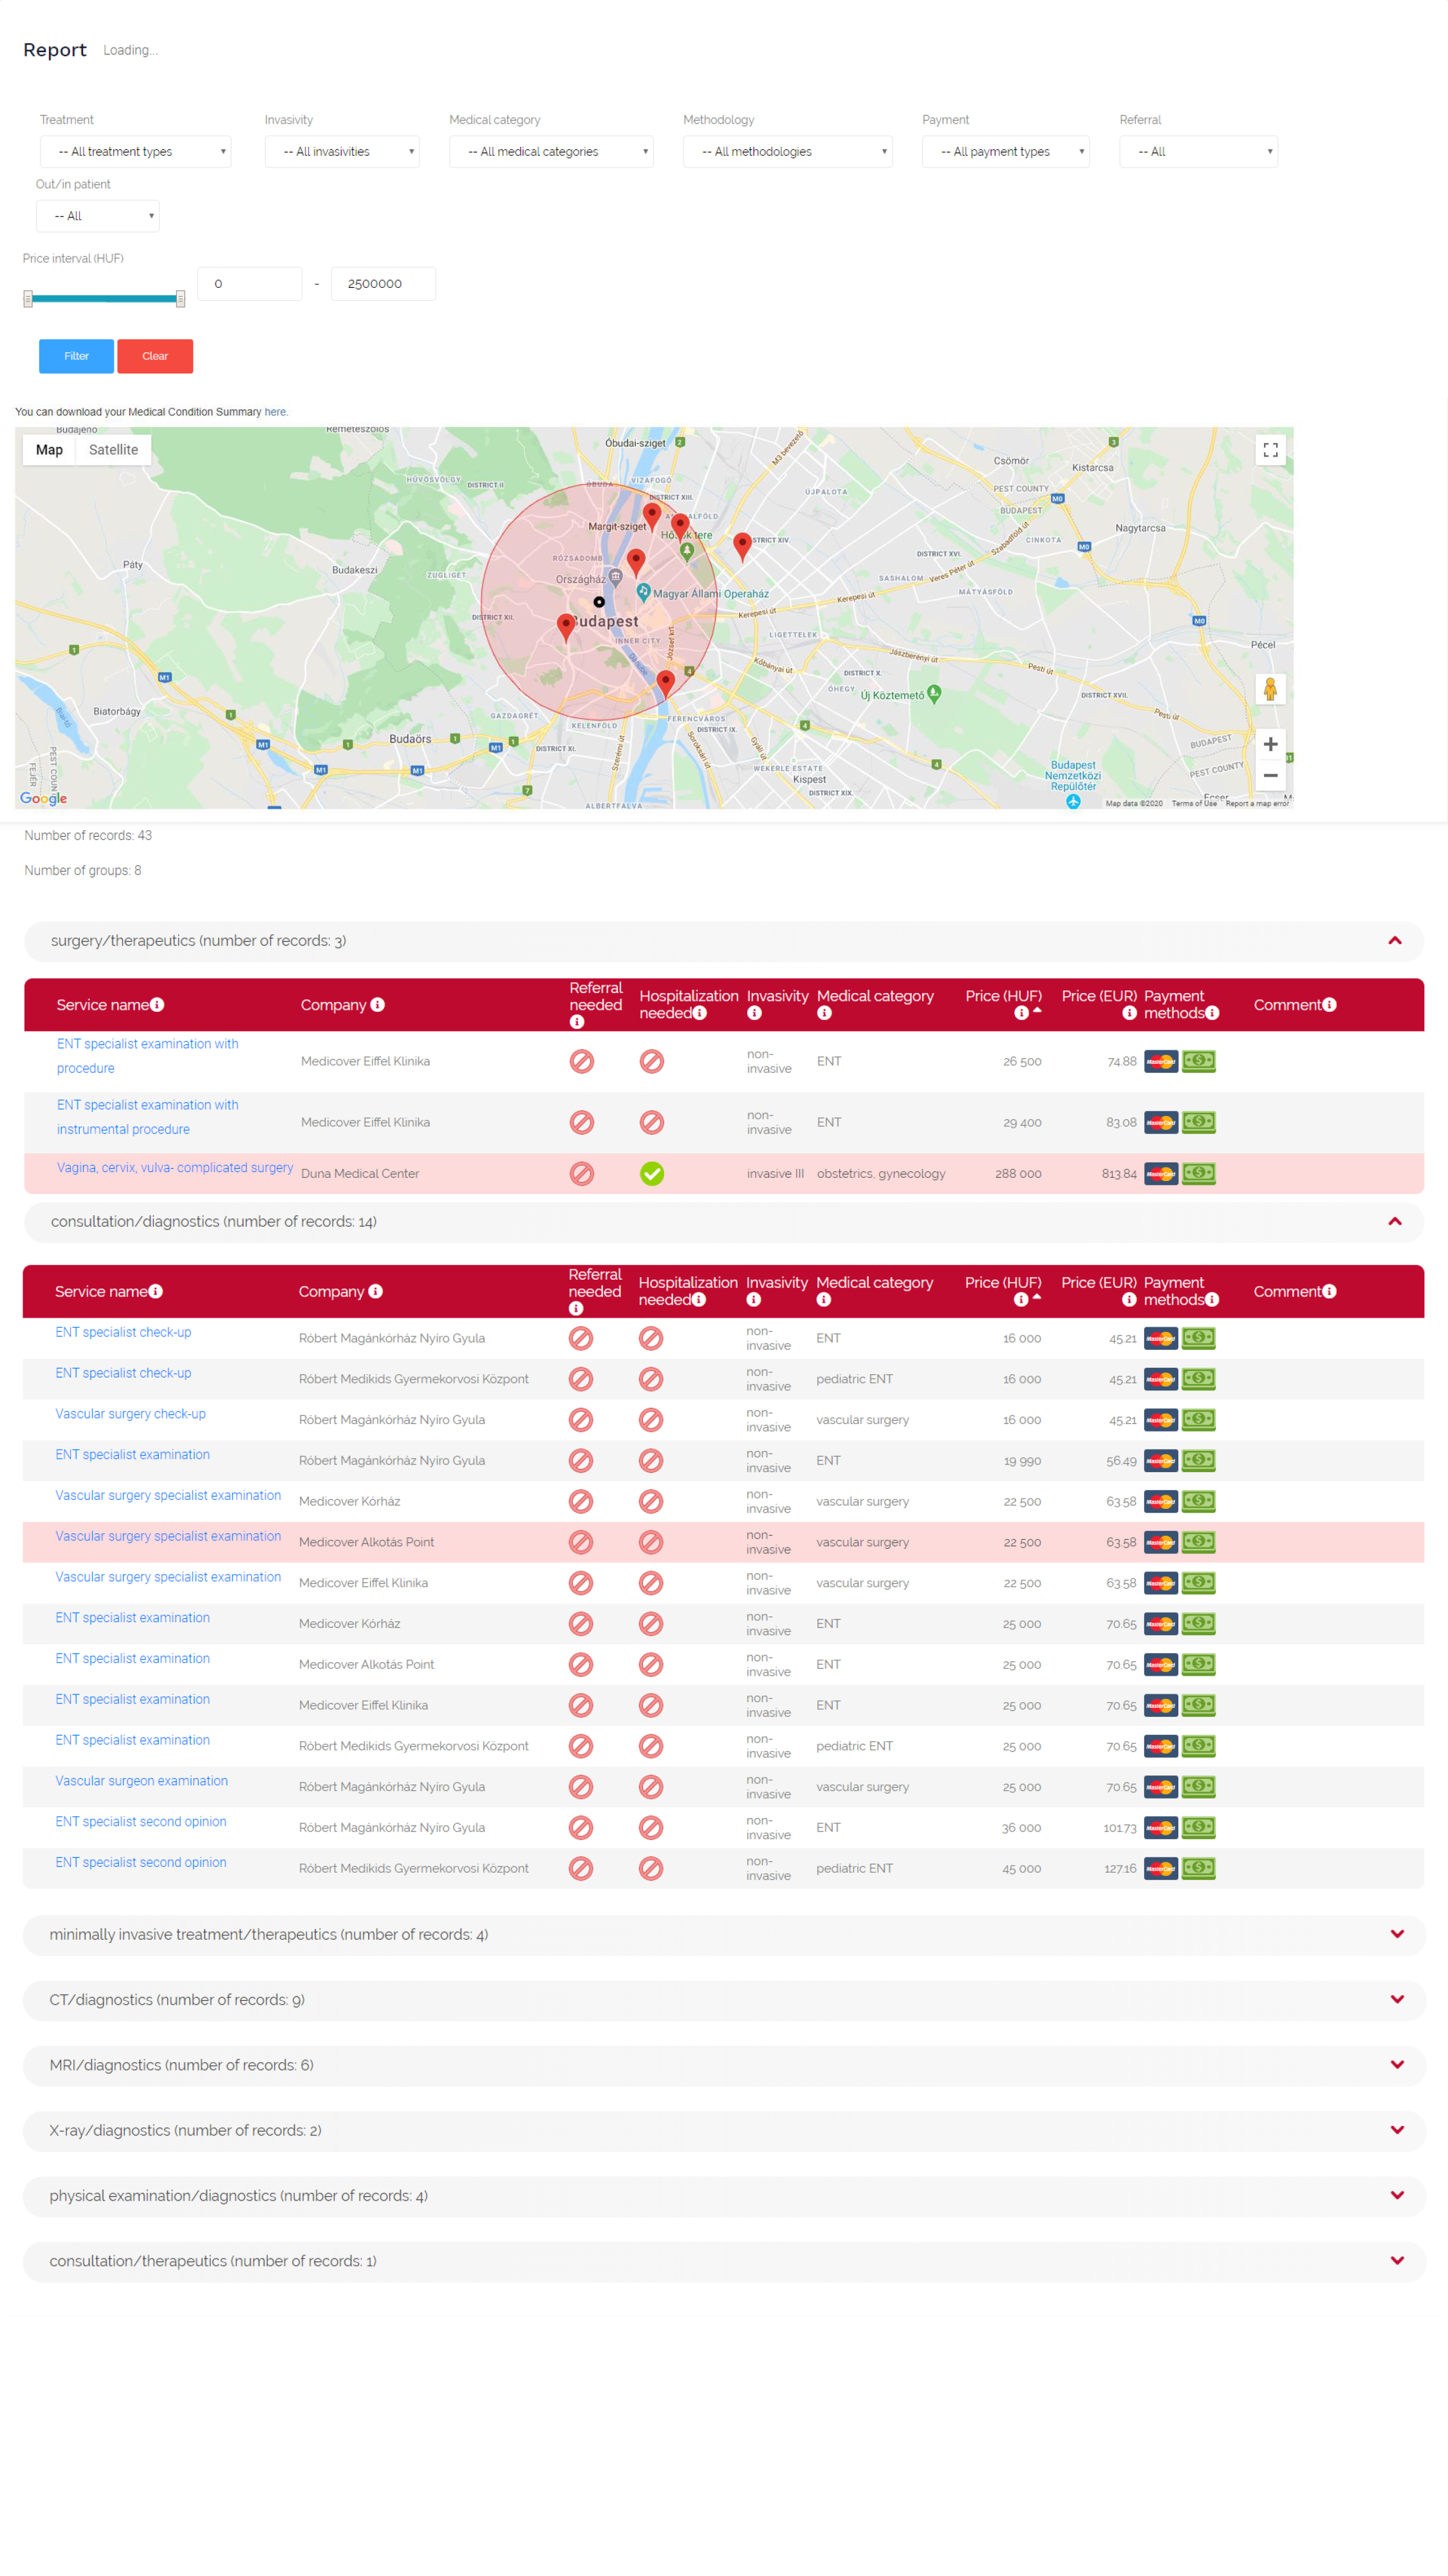This screenshot has width=1448, height=2576.
Task: Click the minimum price input field
Action: tap(250, 284)
